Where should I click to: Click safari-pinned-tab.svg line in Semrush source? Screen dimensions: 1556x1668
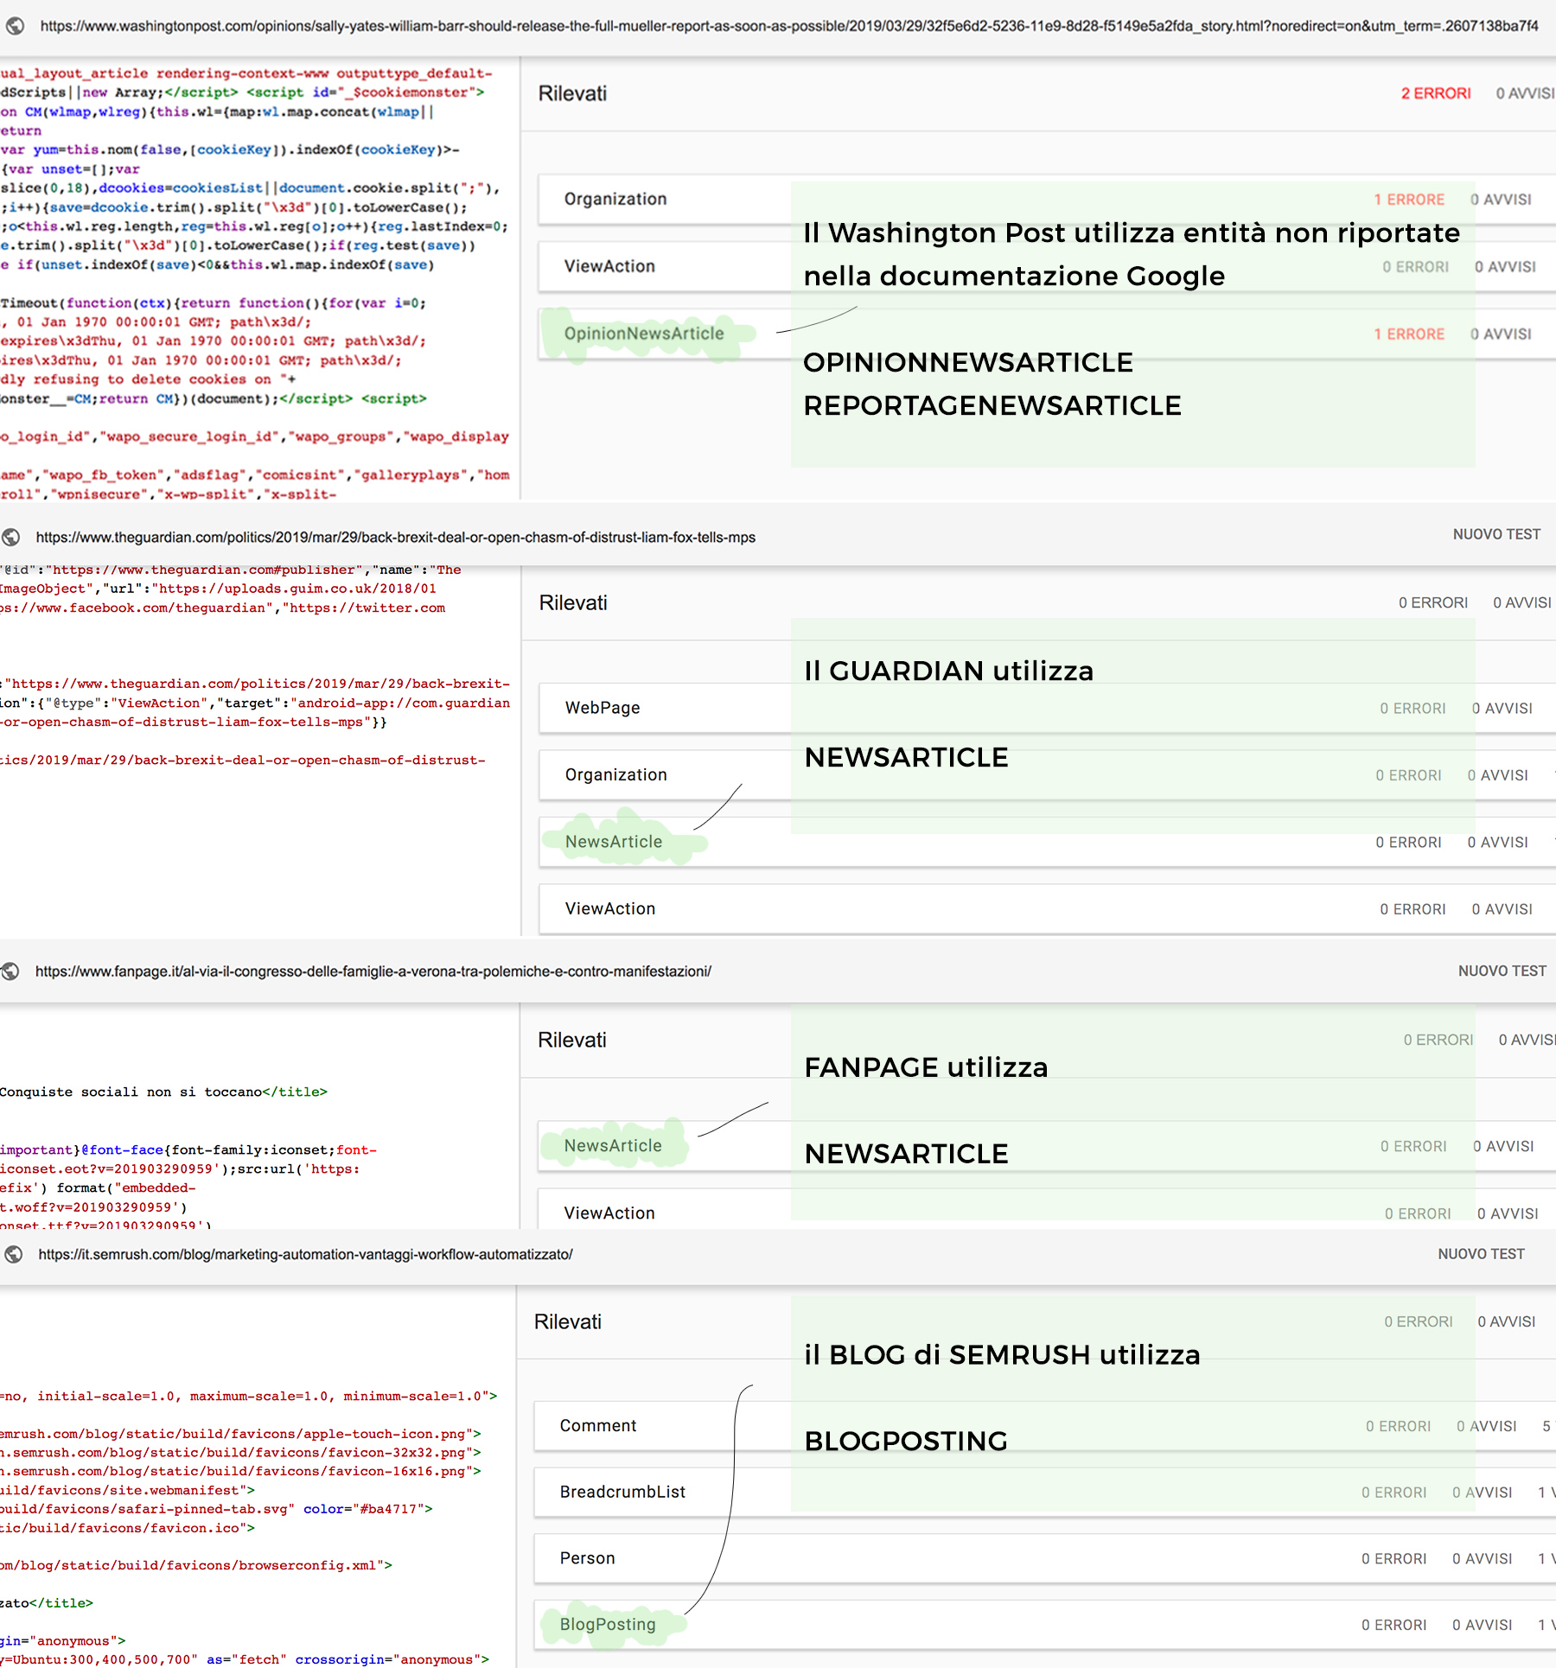(x=216, y=1510)
